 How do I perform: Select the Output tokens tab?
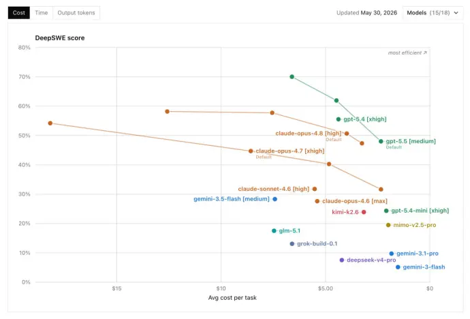pyautogui.click(x=76, y=13)
